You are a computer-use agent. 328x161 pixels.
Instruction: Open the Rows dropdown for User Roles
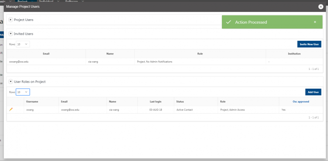pos(23,92)
